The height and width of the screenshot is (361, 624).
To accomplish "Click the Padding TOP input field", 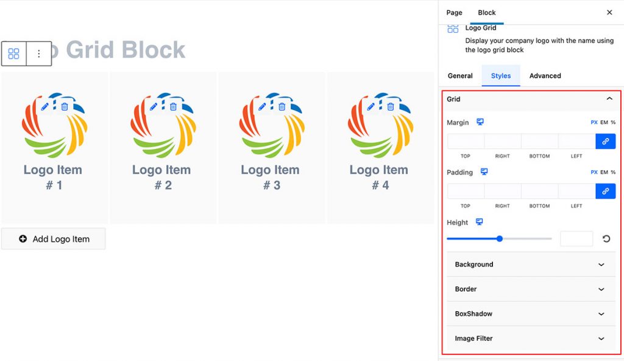I will (x=466, y=191).
